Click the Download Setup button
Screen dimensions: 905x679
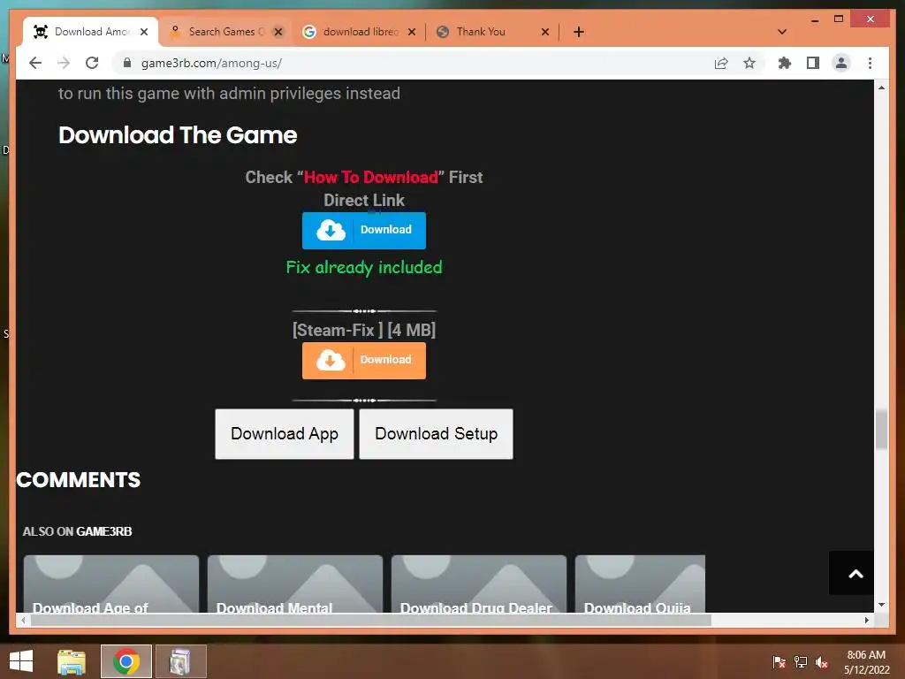[x=436, y=433]
